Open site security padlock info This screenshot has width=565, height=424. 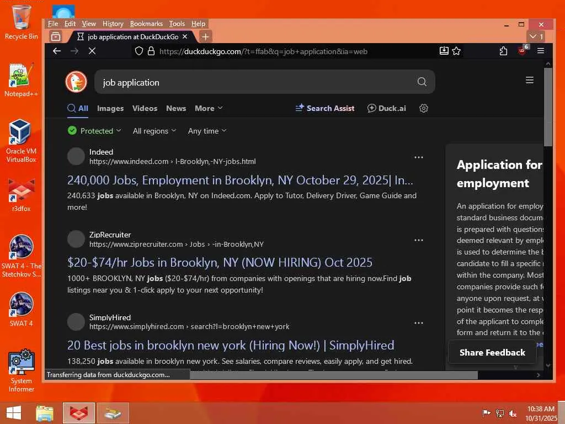tap(151, 51)
